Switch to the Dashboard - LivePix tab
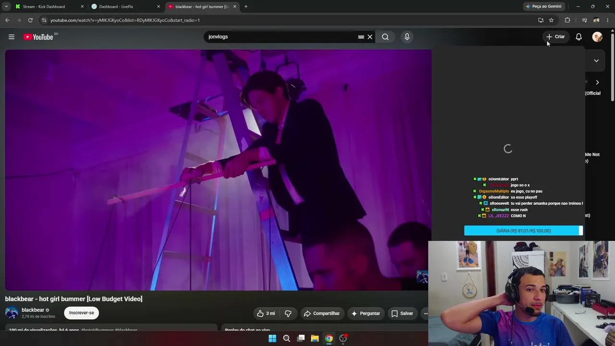The width and height of the screenshot is (615, 346). click(126, 7)
